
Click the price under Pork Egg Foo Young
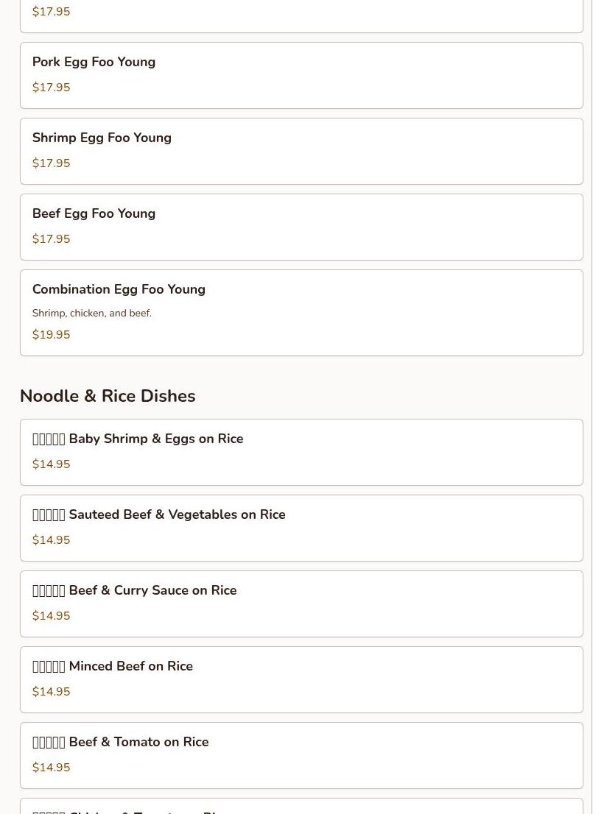click(x=52, y=88)
